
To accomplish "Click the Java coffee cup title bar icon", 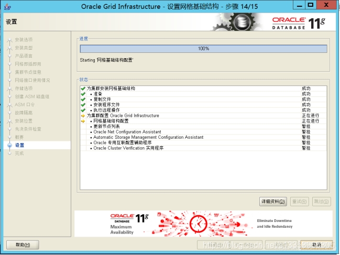I will 7,6.
